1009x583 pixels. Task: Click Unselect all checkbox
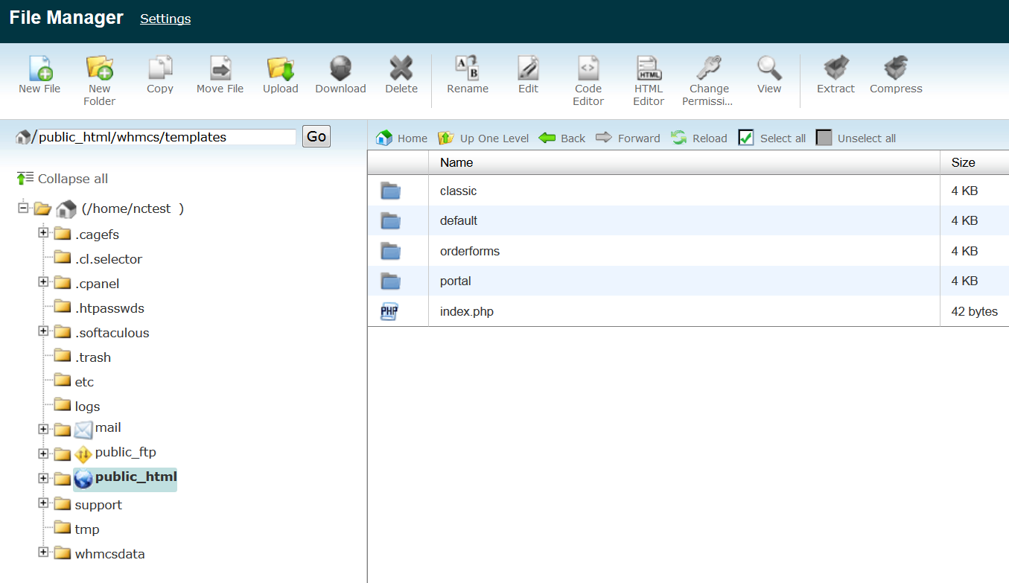824,138
